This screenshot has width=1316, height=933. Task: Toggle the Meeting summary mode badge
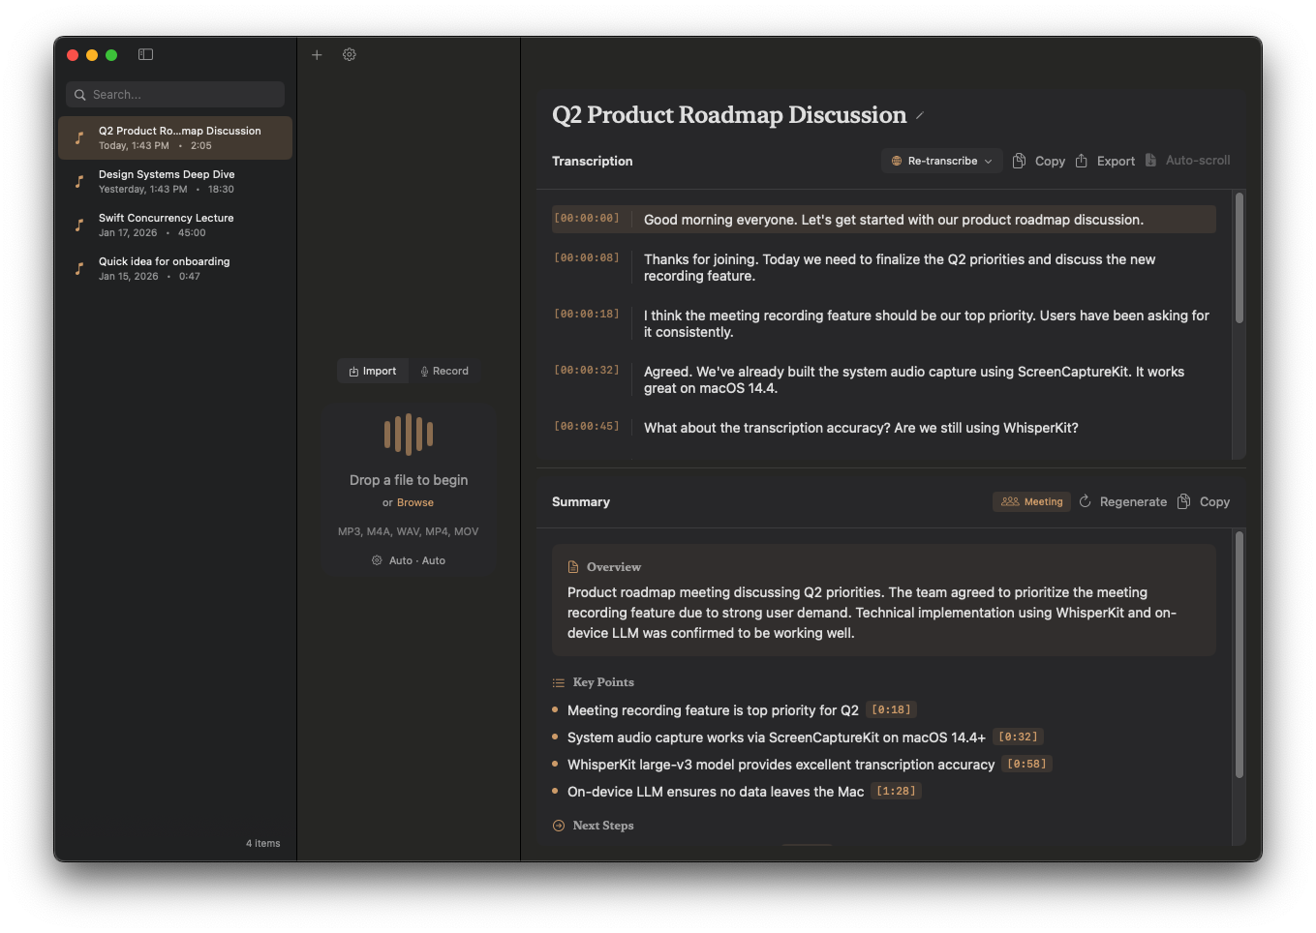pyautogui.click(x=1030, y=501)
